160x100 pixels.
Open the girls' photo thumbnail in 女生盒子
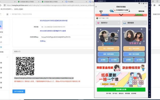click(x=134, y=36)
